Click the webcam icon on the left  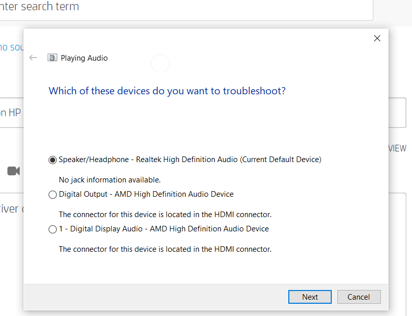click(x=13, y=171)
